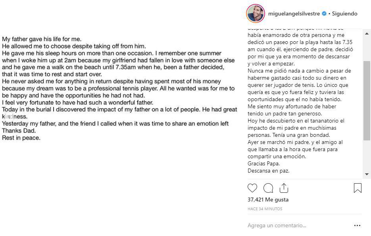
Task: Like the post with the heart icon
Action: click(x=252, y=188)
